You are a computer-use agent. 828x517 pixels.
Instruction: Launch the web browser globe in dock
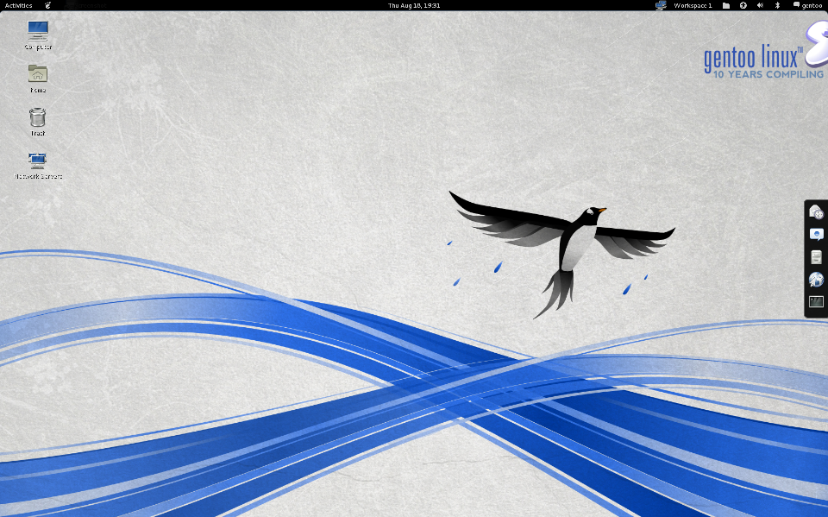pos(816,279)
